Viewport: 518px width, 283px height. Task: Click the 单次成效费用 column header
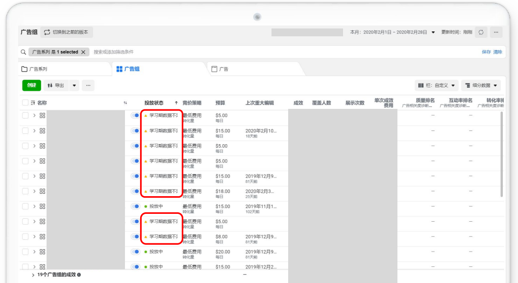384,103
